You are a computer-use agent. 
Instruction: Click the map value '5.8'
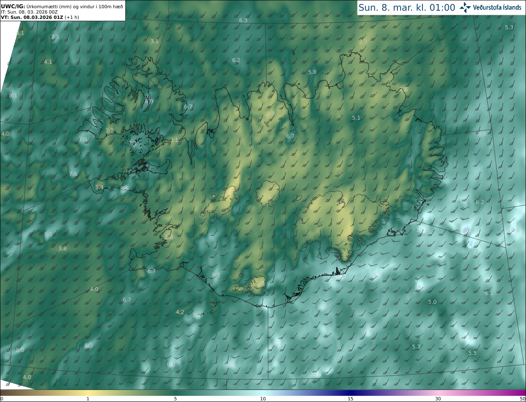(x=312, y=72)
